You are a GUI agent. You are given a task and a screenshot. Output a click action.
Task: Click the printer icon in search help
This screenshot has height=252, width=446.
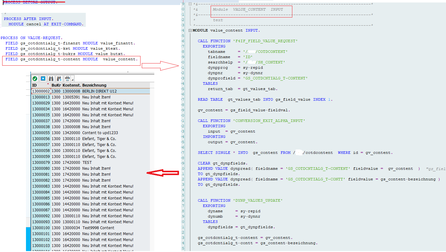click(67, 78)
